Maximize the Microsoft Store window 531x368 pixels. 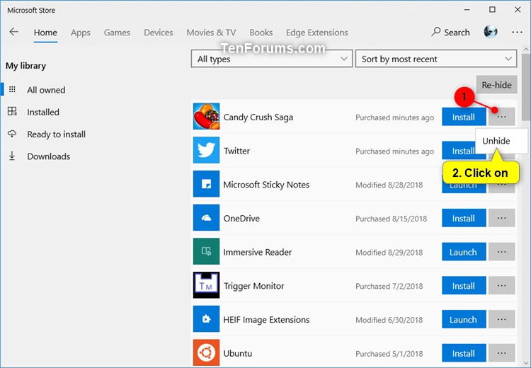click(492, 10)
